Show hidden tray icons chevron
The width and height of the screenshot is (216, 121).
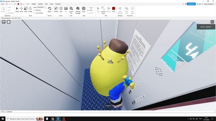tap(188, 119)
